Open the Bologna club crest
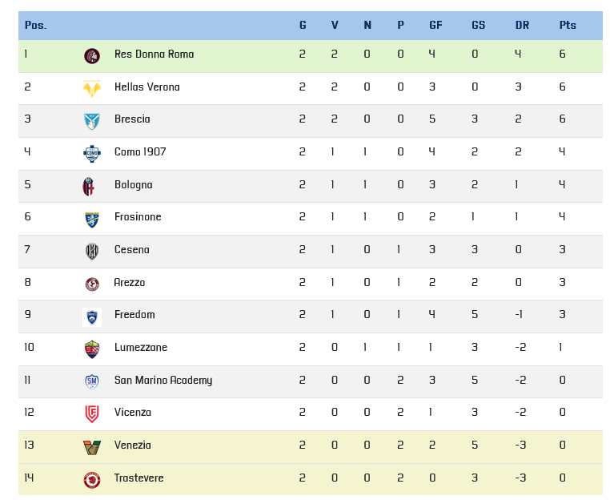This screenshot has height=504, width=610. pos(88,187)
